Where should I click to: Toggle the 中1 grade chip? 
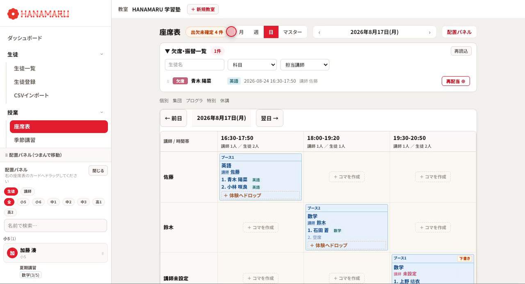click(x=53, y=202)
